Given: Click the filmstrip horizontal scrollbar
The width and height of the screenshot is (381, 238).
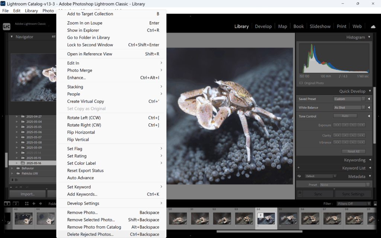Looking at the screenshot, I should [x=259, y=231].
